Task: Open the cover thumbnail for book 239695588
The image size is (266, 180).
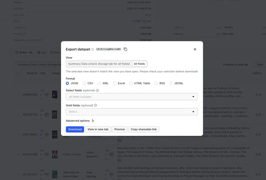Action: point(55,95)
